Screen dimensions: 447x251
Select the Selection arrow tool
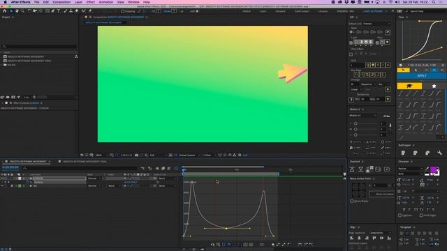tap(11, 11)
